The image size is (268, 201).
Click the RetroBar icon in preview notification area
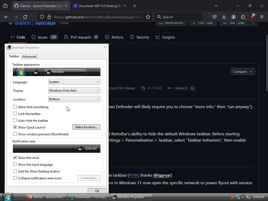pyautogui.click(x=81, y=148)
